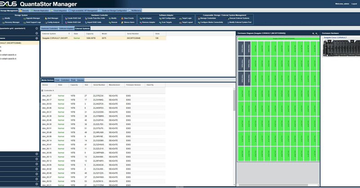Click Target Logout
This screenshot has height=188, width=360.
[186, 22]
